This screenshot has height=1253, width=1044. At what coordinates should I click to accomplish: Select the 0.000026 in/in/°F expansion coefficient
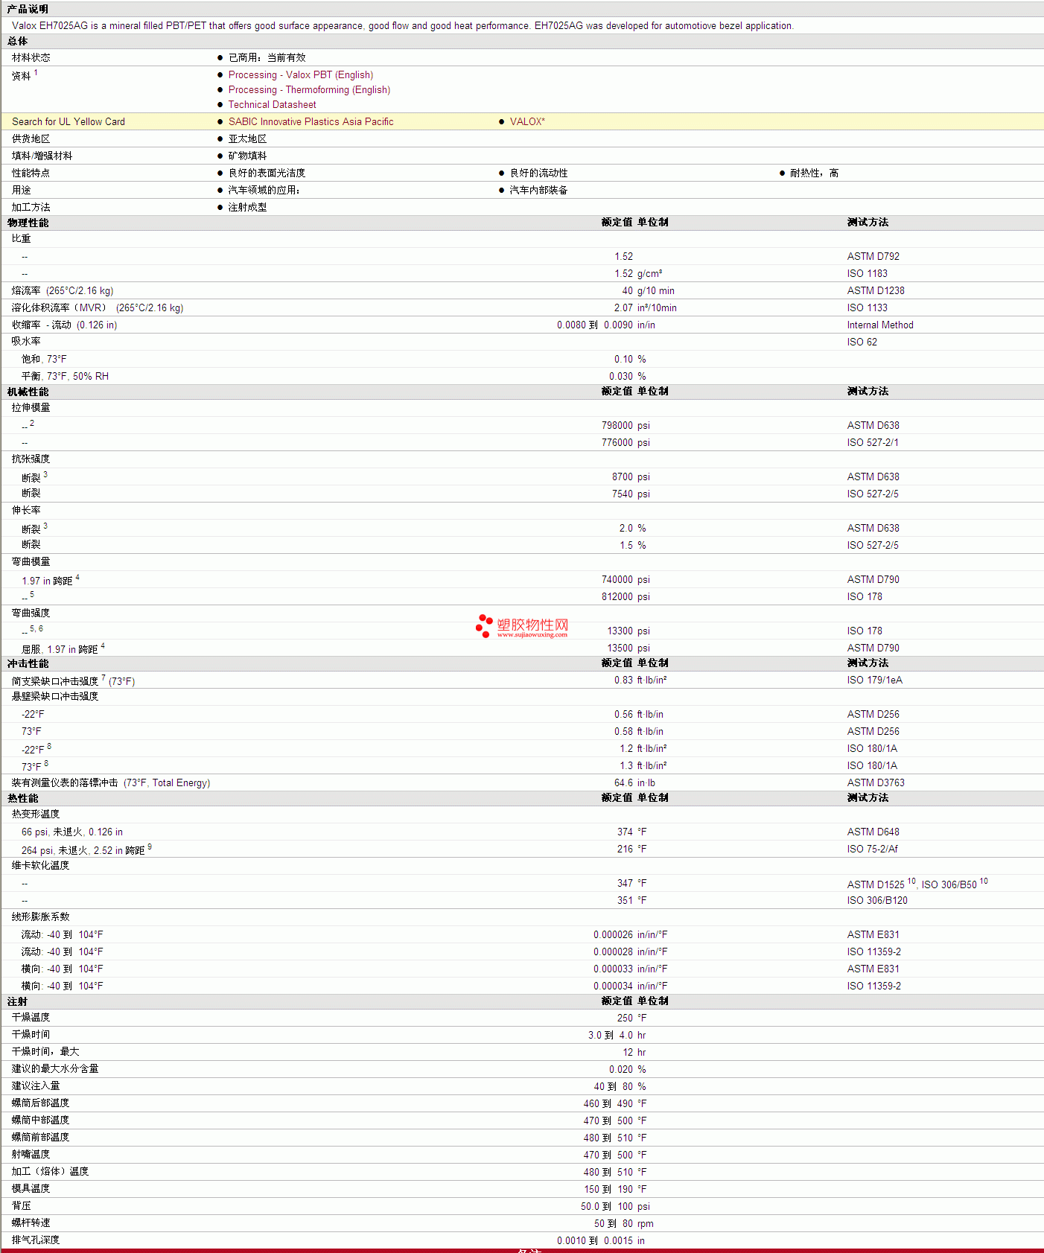pos(631,934)
